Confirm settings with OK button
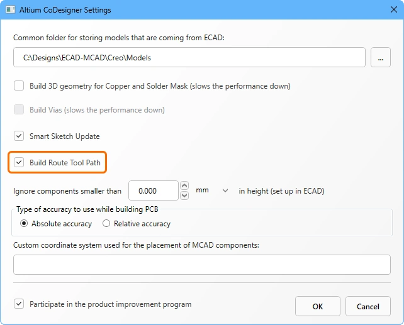 coord(318,306)
